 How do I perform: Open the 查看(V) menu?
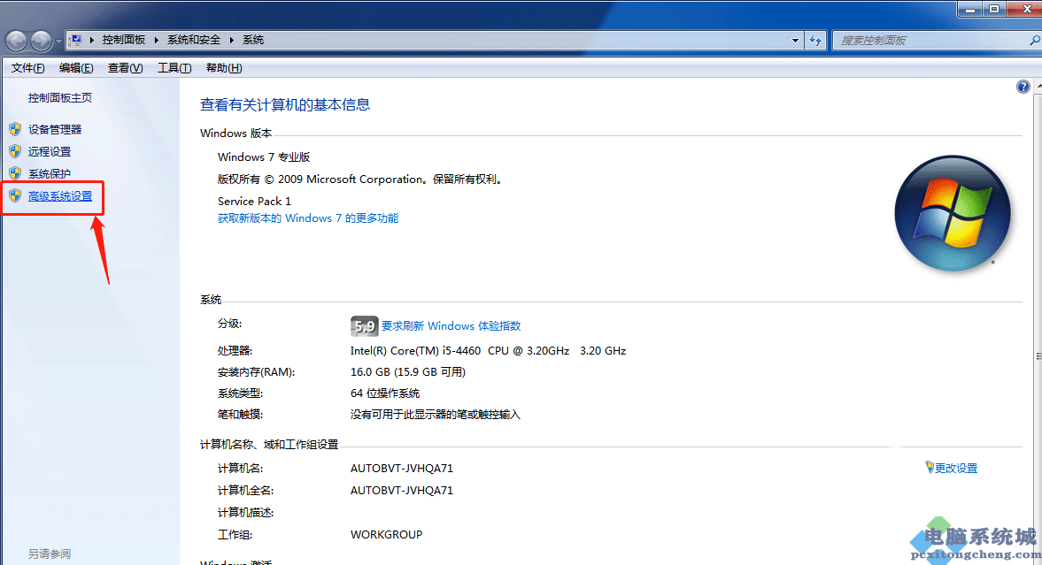[125, 68]
